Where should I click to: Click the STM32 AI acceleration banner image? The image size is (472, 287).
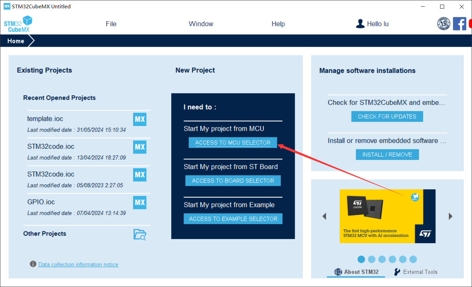click(387, 216)
